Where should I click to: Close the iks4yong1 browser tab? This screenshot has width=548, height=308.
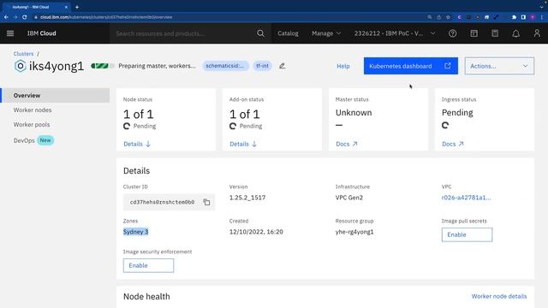[x=66, y=7]
